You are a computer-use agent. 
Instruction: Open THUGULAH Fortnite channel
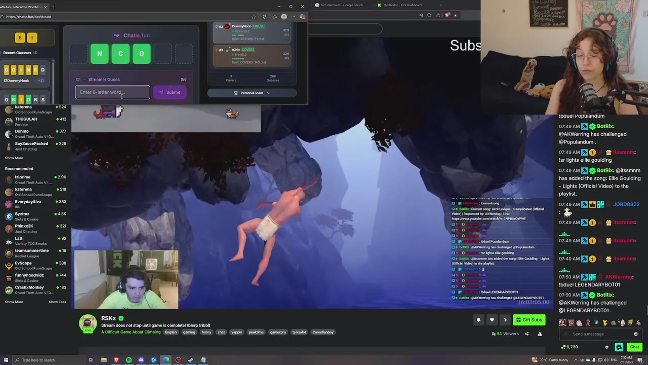pyautogui.click(x=35, y=122)
